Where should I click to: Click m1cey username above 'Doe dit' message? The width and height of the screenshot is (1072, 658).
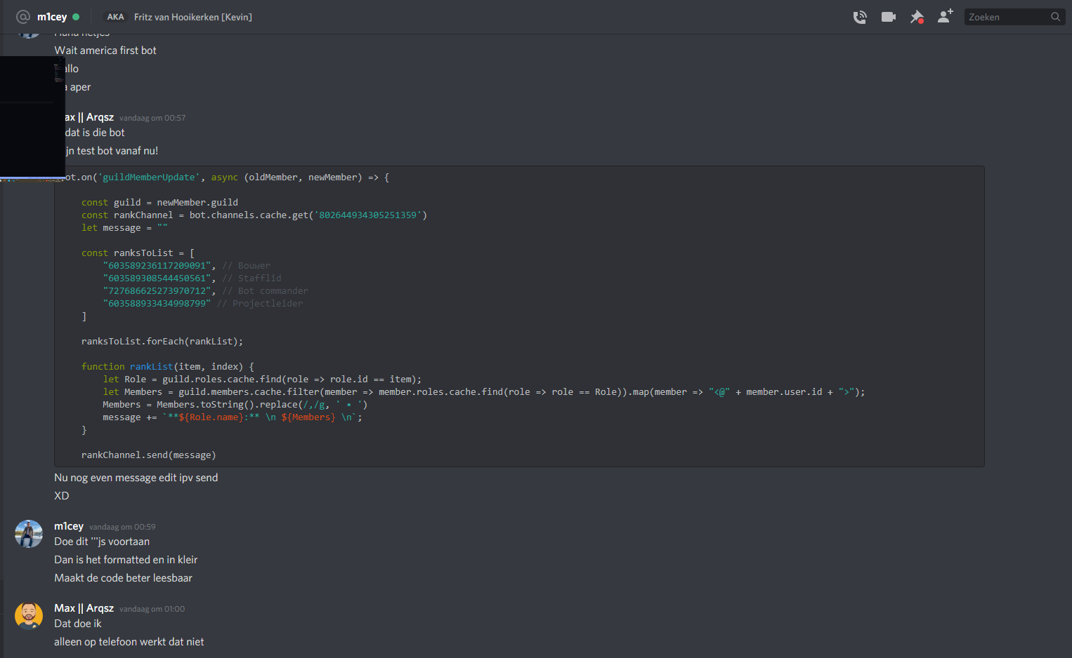coord(69,526)
